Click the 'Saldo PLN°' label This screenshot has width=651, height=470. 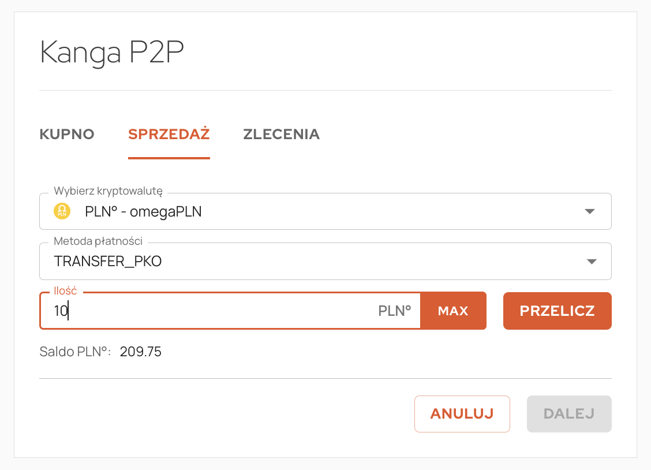coord(75,352)
